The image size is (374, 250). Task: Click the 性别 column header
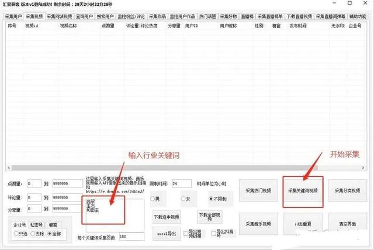259,26
